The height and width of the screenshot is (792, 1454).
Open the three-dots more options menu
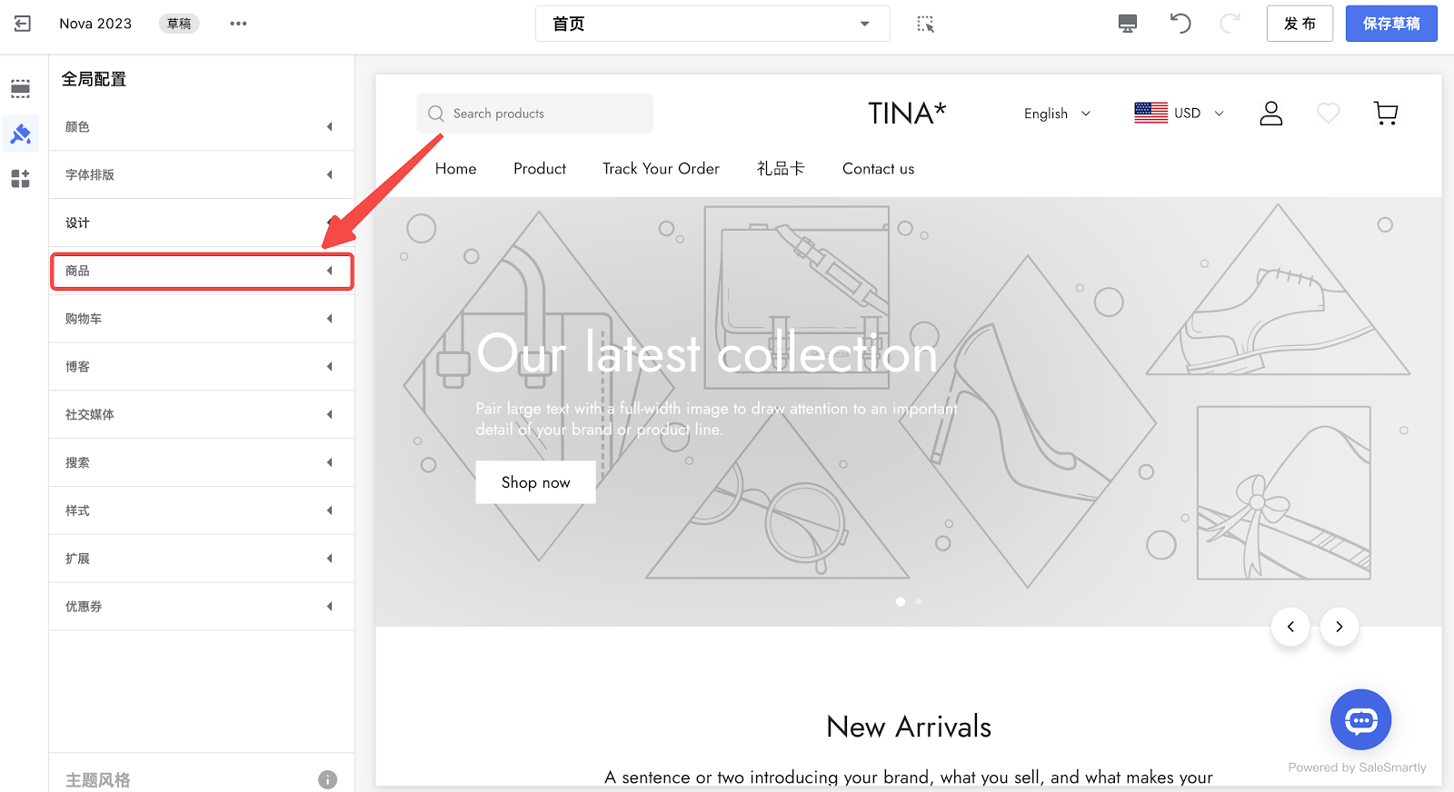tap(238, 24)
